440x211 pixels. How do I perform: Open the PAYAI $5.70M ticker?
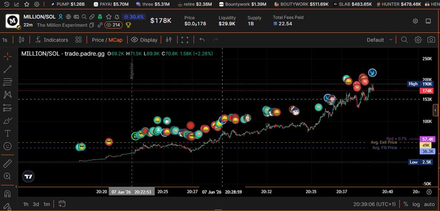111,4
